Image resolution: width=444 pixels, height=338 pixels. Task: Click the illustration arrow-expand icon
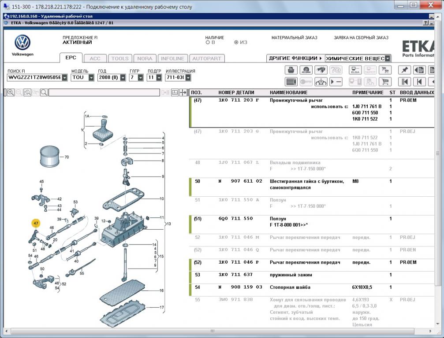(183, 92)
